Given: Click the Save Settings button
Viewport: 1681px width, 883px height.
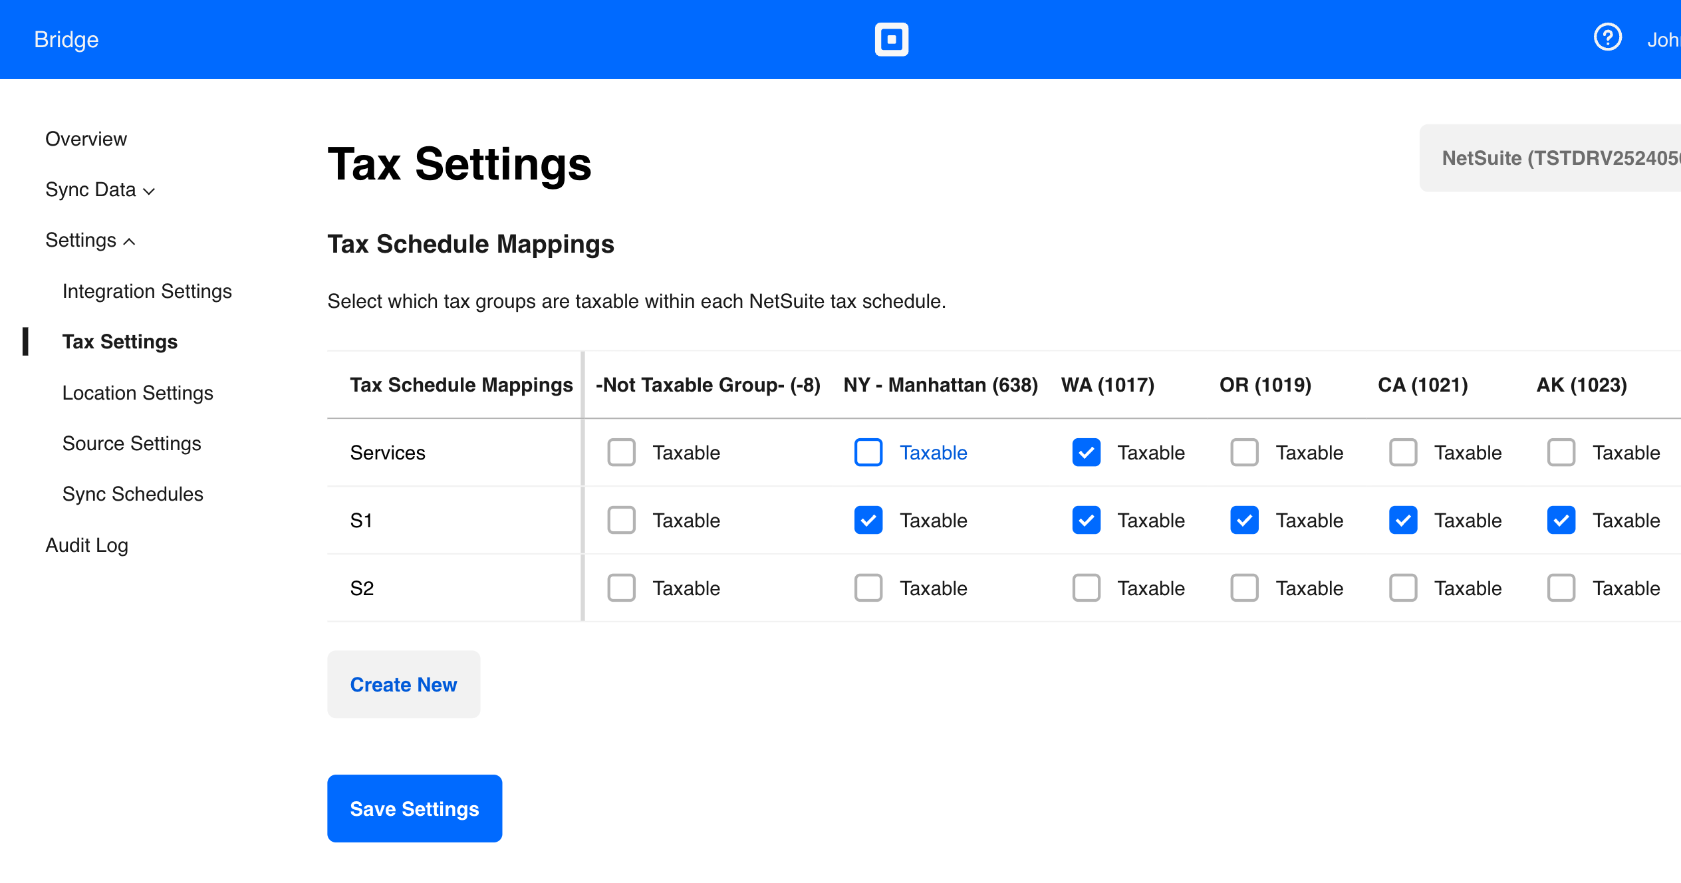Looking at the screenshot, I should click(414, 809).
